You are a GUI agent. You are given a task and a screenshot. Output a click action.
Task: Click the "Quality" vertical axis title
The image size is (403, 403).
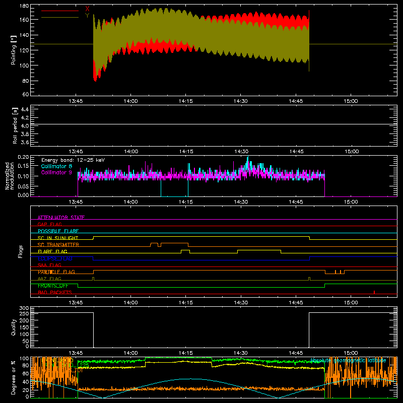click(14, 327)
